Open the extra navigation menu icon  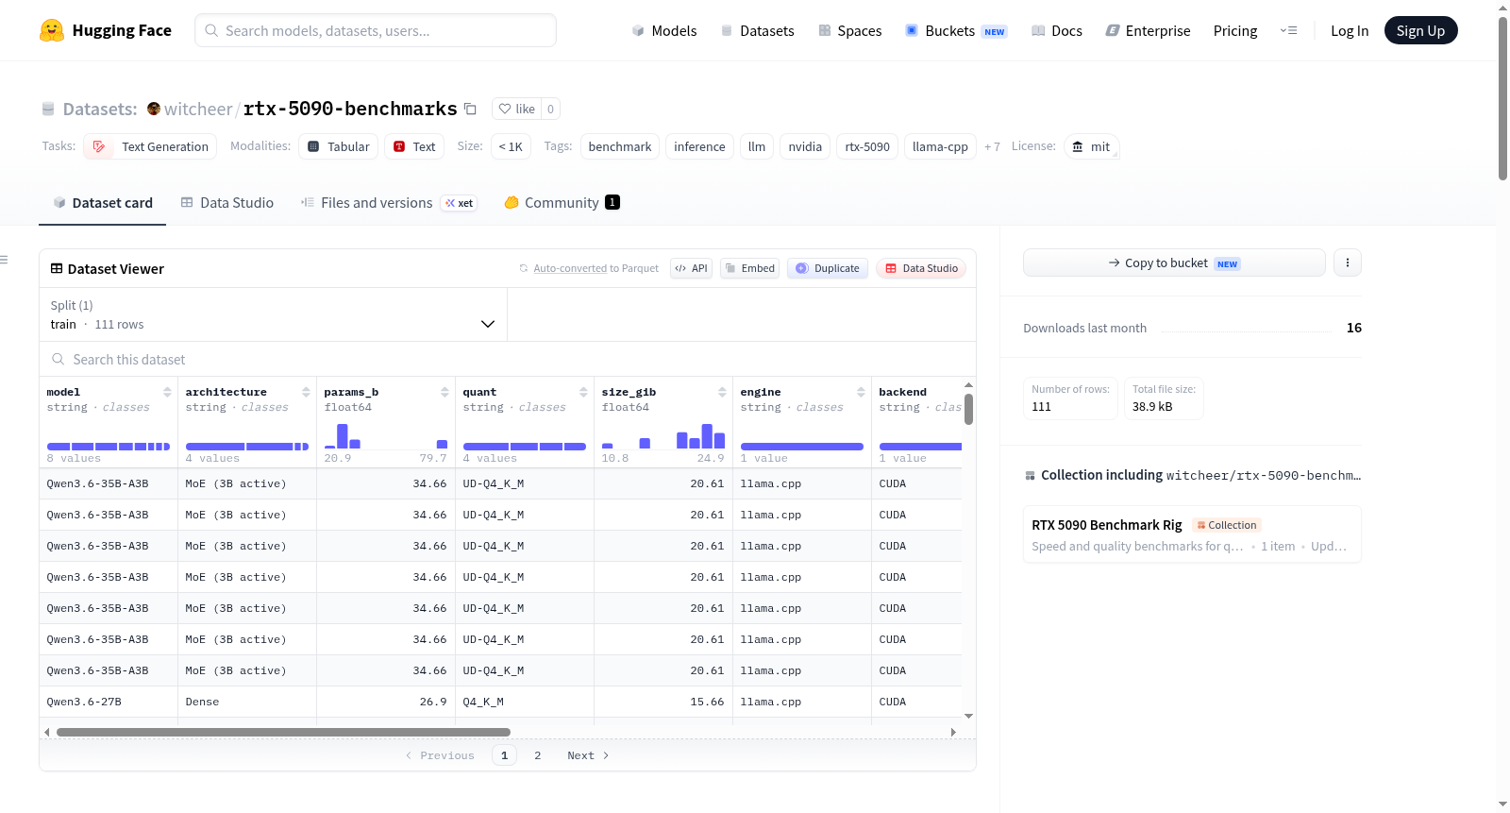click(1288, 30)
